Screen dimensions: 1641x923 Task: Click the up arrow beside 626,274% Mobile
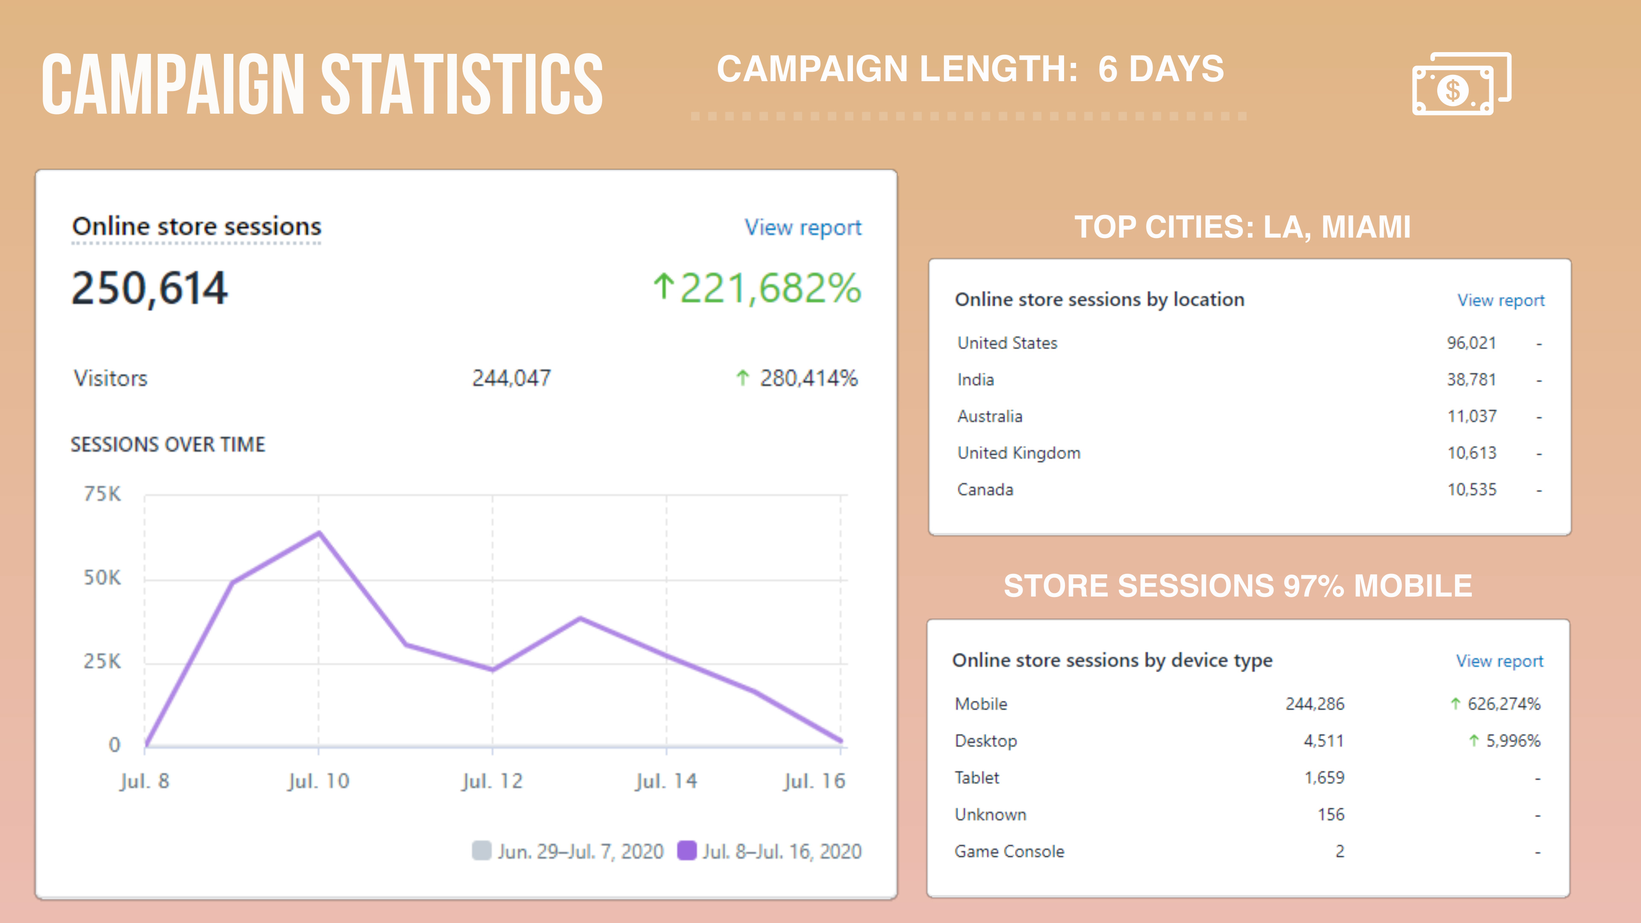[x=1455, y=704]
